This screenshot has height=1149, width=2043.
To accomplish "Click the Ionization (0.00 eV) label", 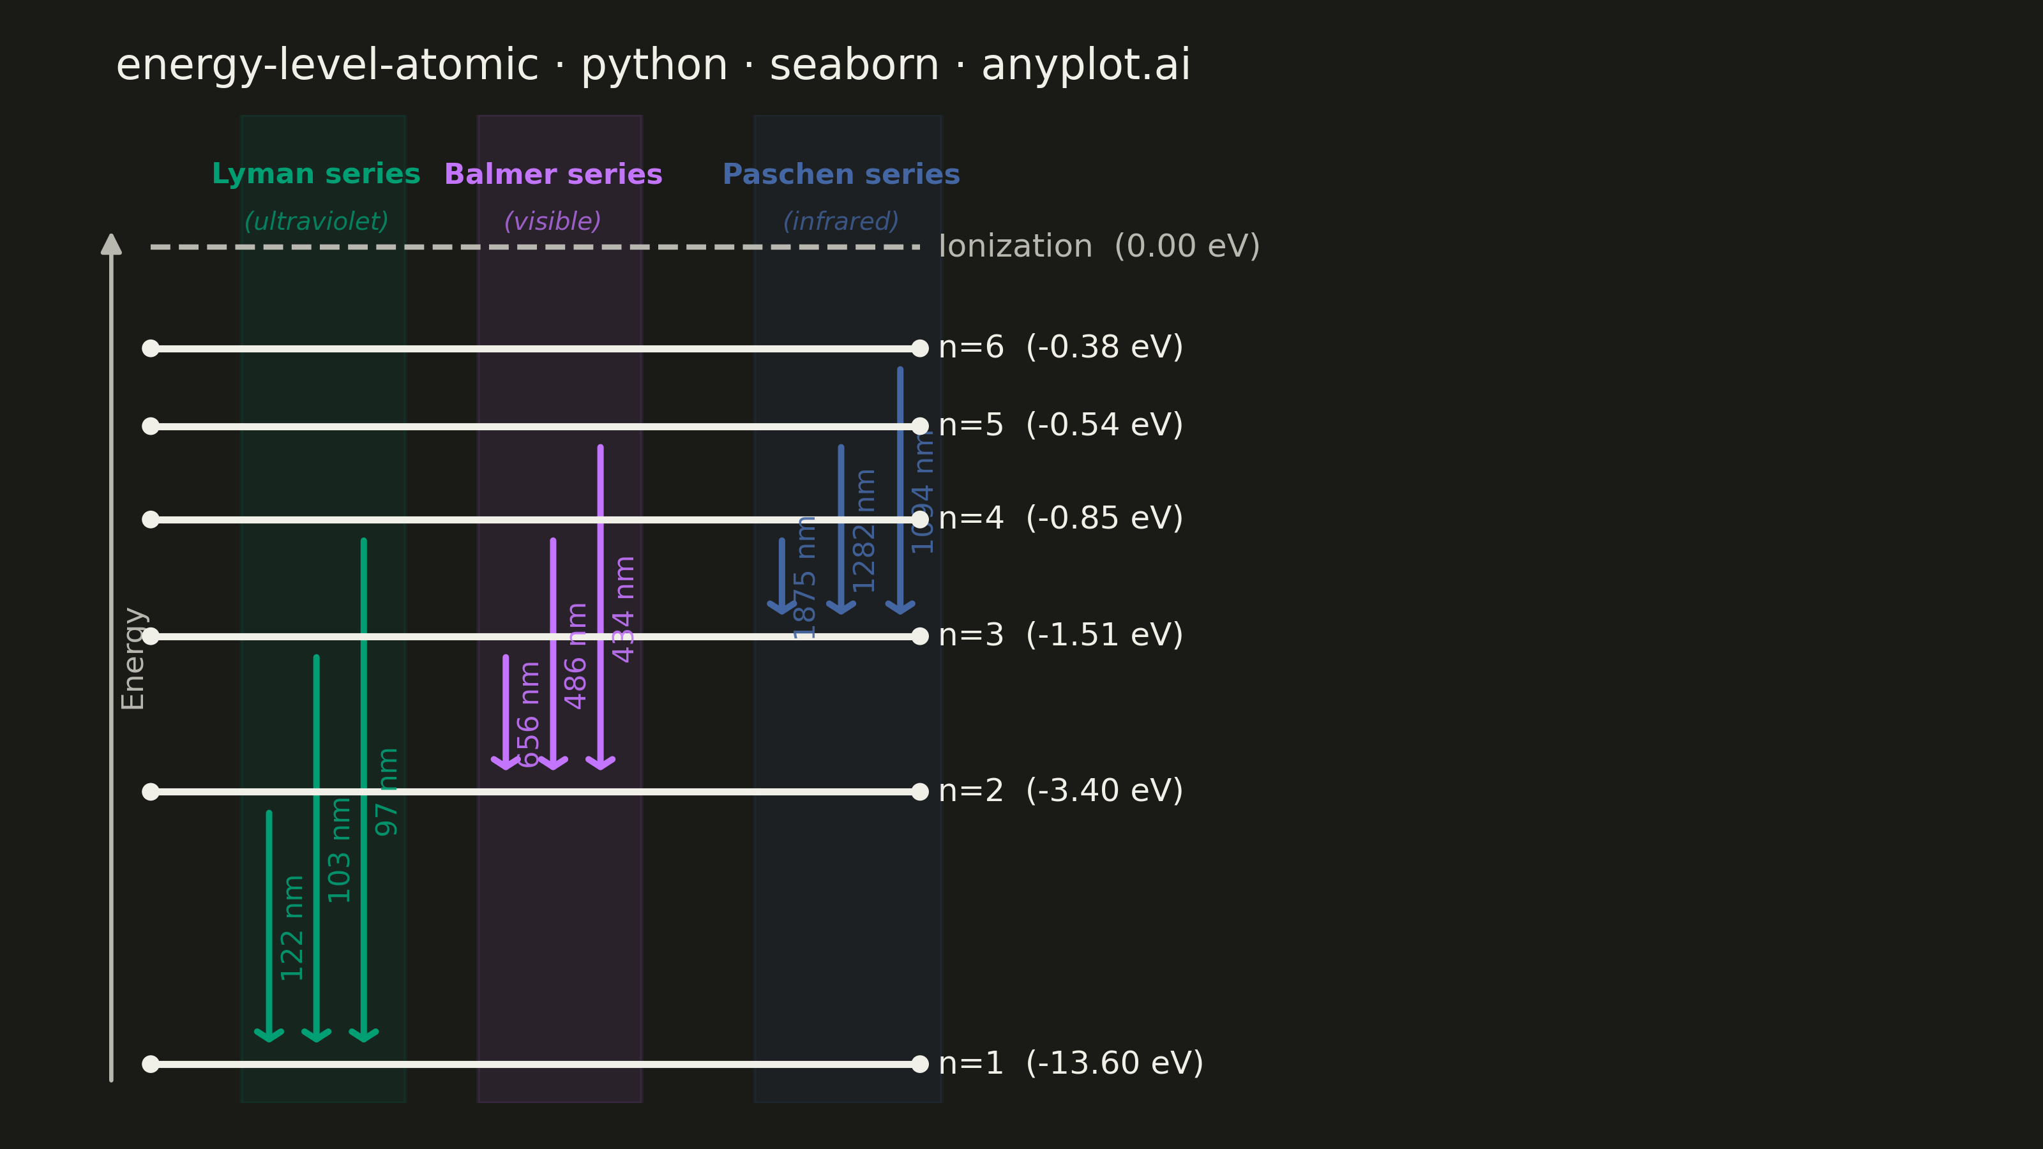I will click(1099, 246).
